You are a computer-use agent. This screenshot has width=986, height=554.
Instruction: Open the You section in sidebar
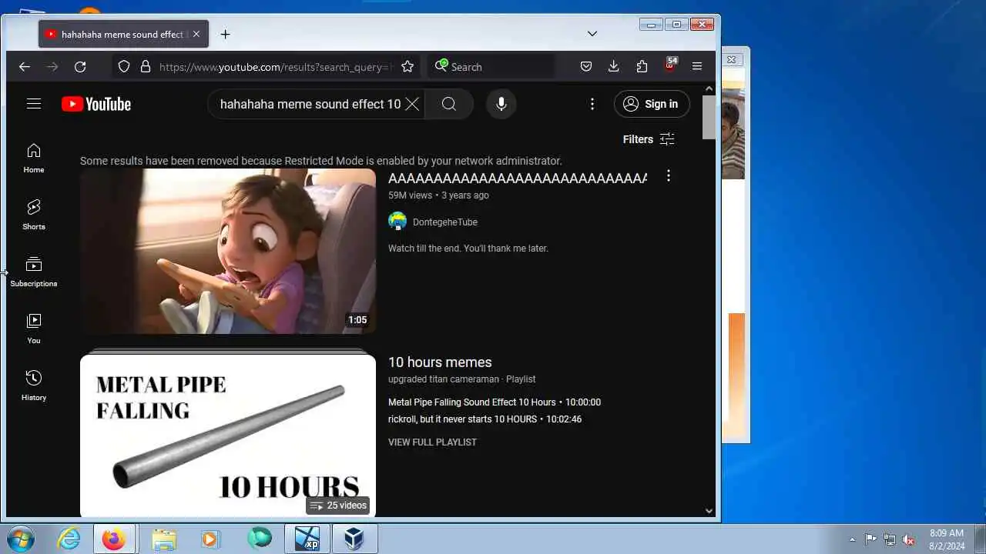point(34,329)
